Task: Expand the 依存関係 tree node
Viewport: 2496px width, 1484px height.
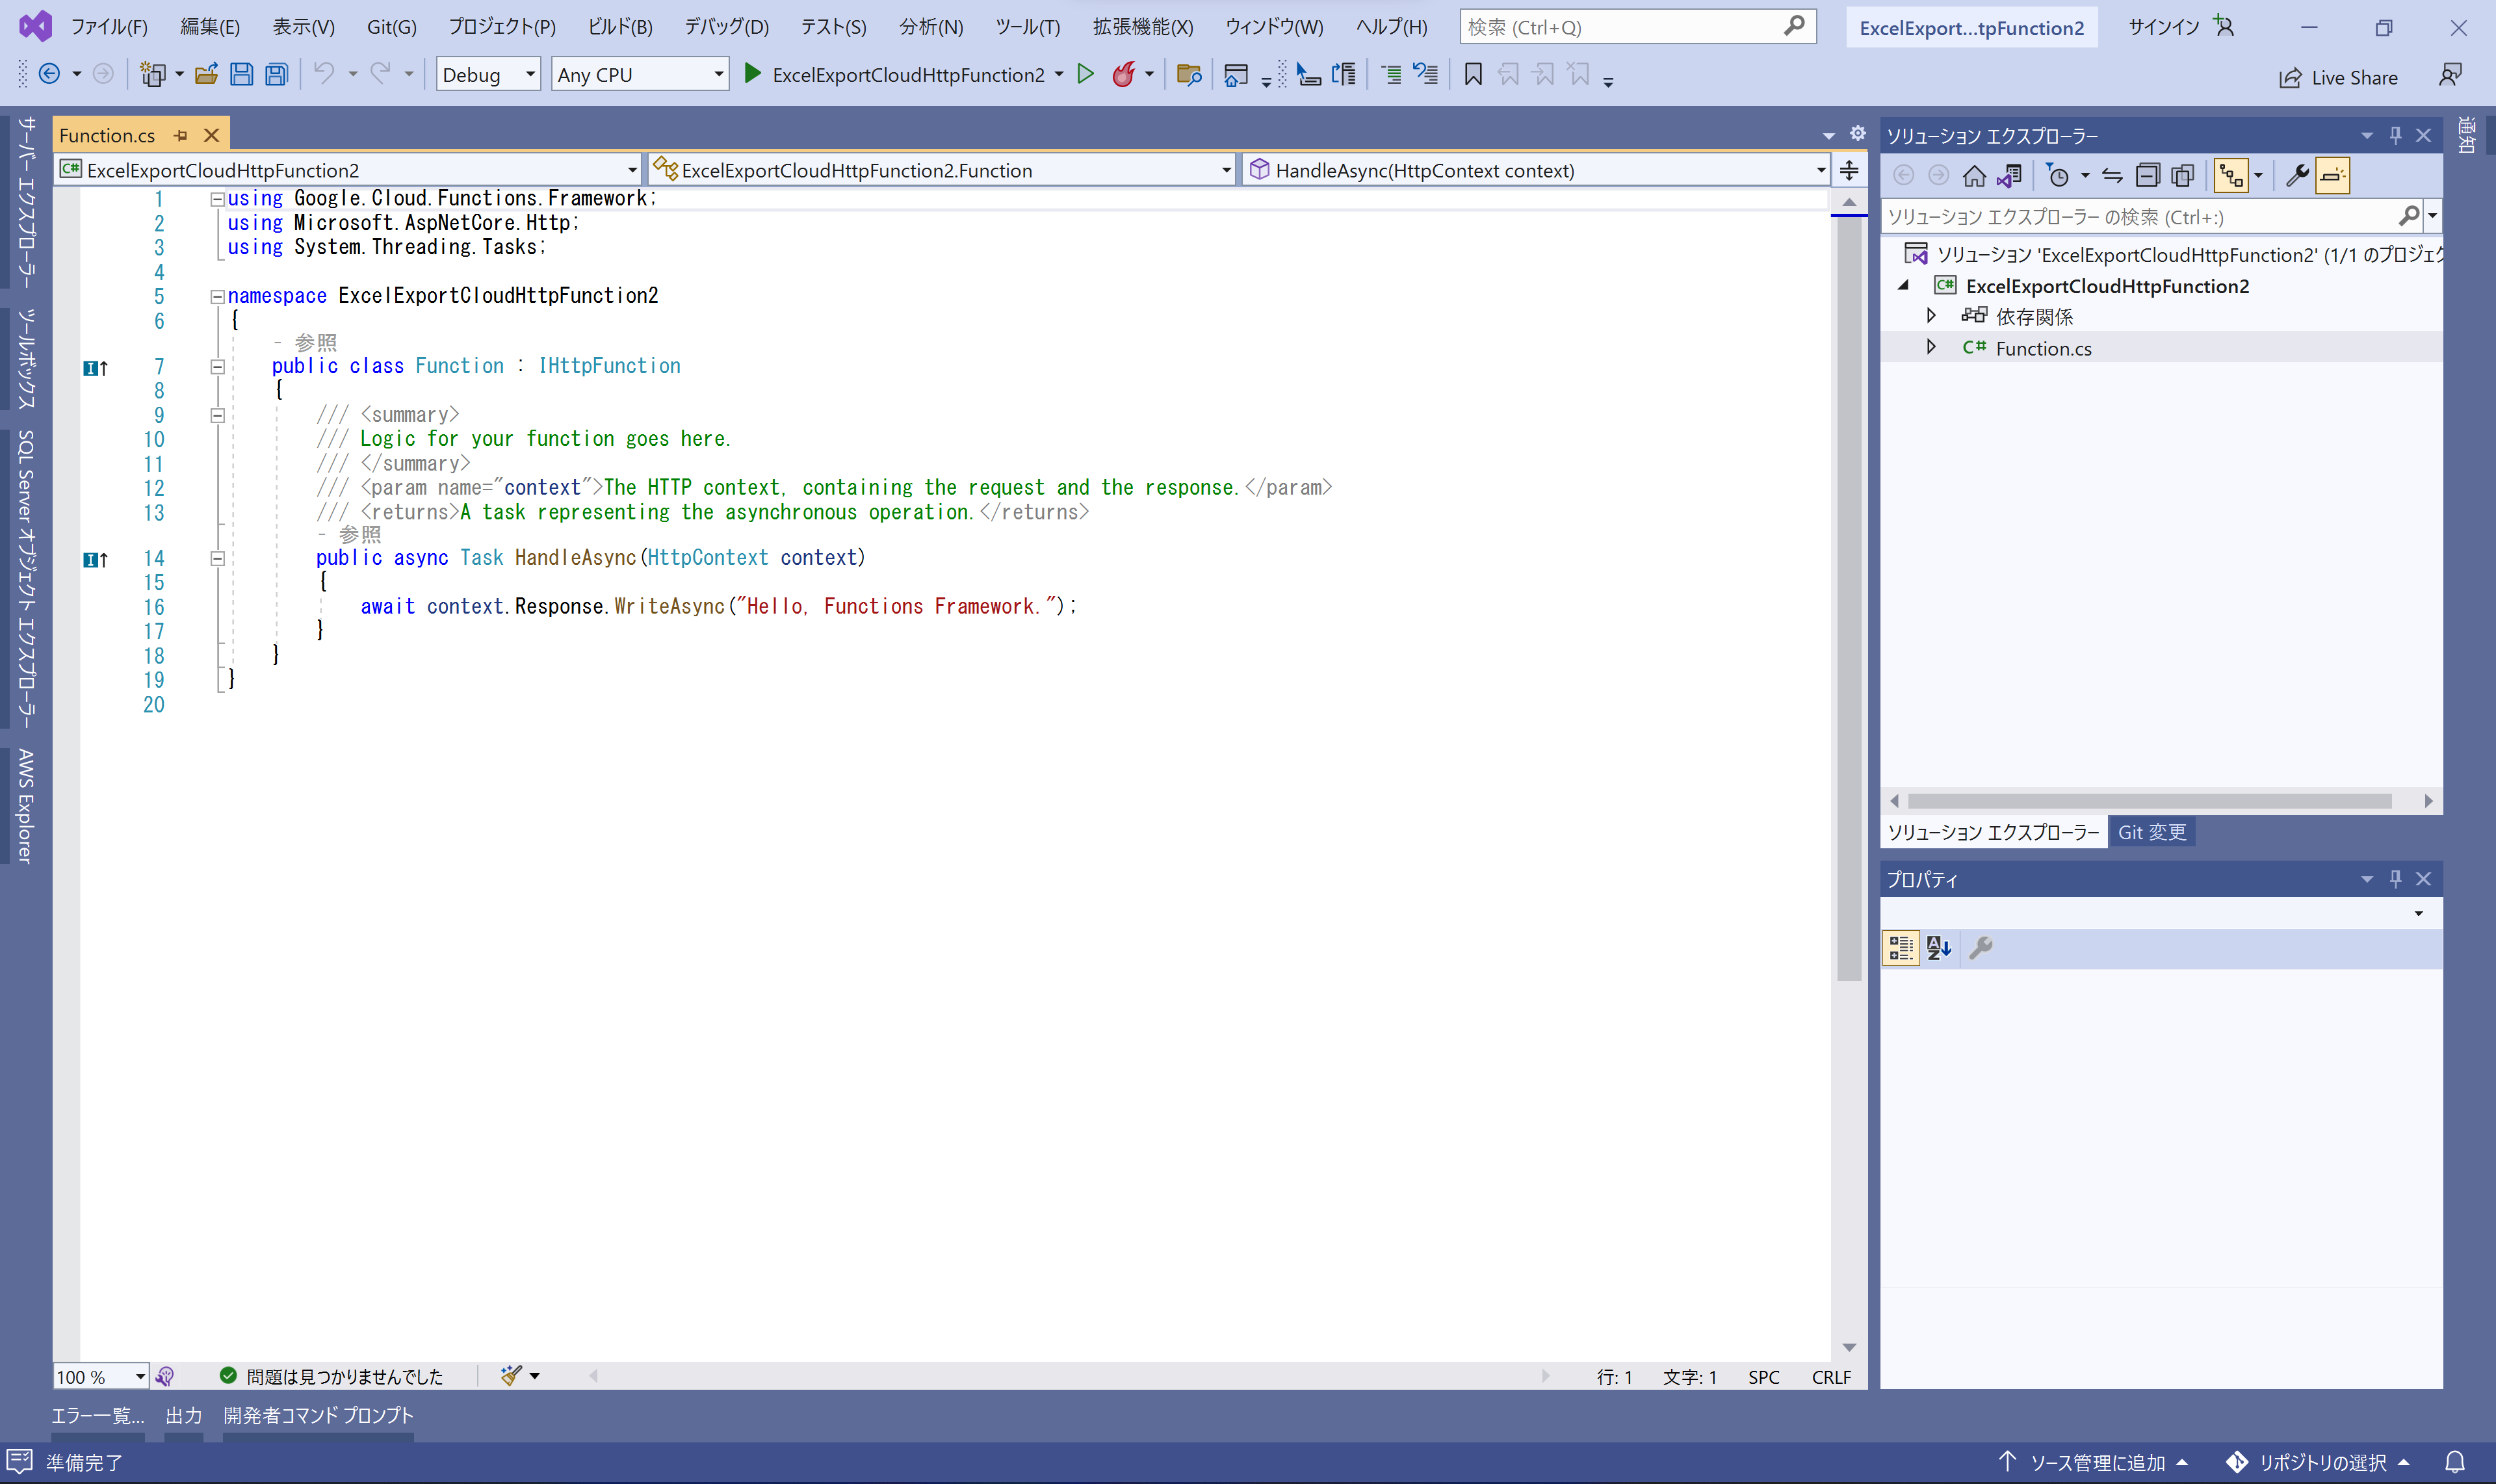Action: pos(1931,316)
